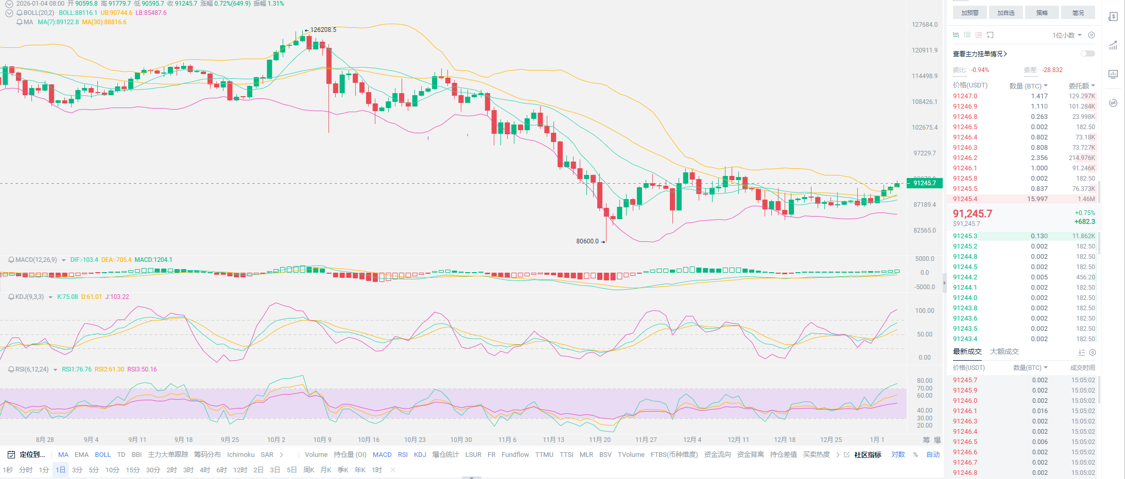This screenshot has height=479, width=1125.
Task: Collapse the side panel using the divider handle
Action: (944, 282)
